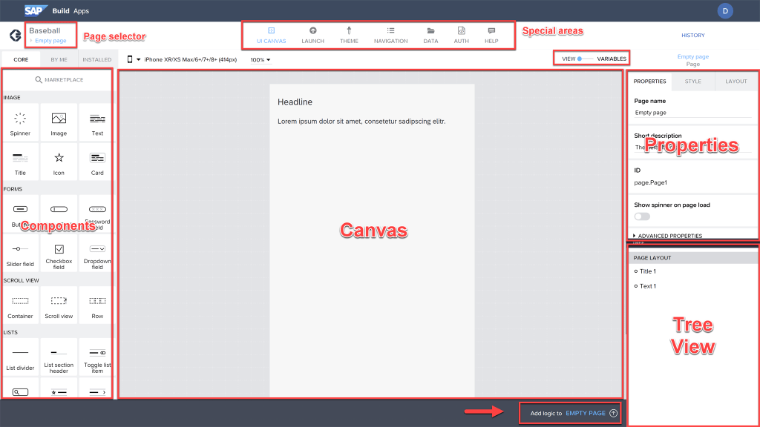Image resolution: width=760 pixels, height=427 pixels.
Task: Switch to the Style tab
Action: [692, 81]
